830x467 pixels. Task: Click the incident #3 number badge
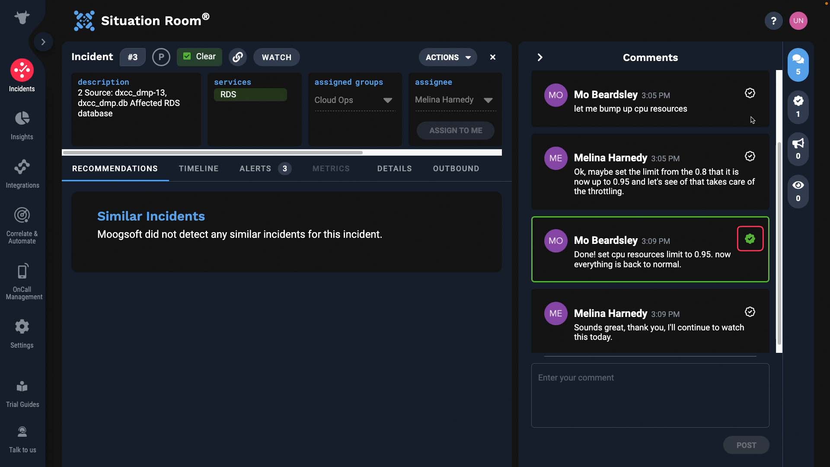point(133,57)
